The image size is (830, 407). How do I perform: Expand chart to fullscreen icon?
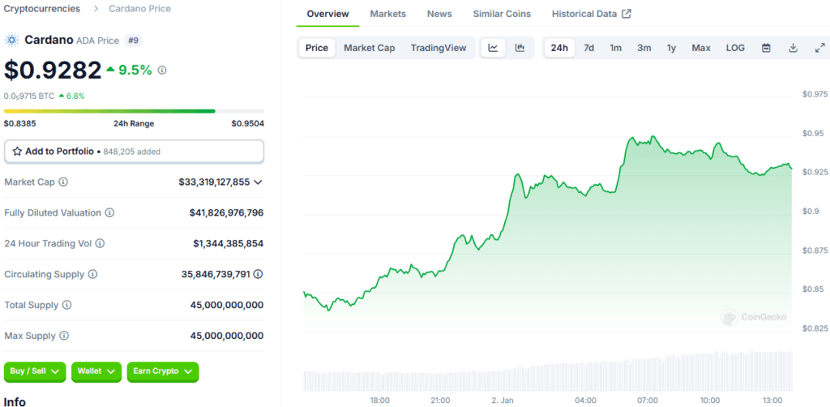[x=820, y=48]
